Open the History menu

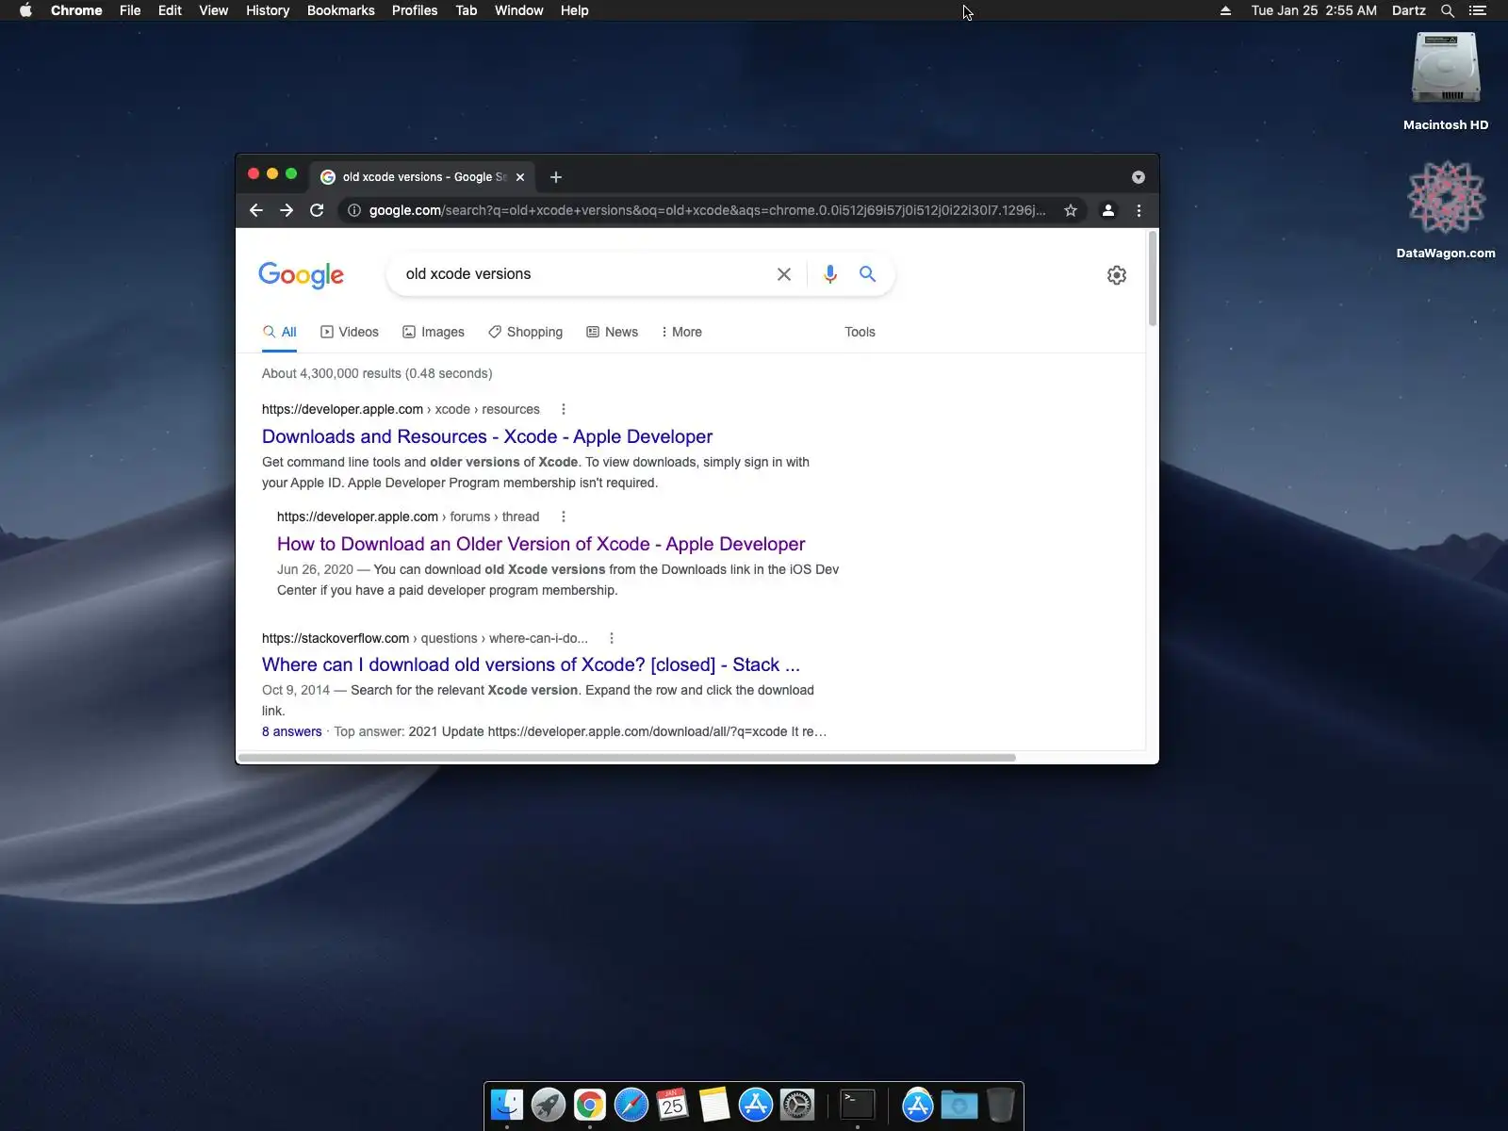click(x=268, y=10)
